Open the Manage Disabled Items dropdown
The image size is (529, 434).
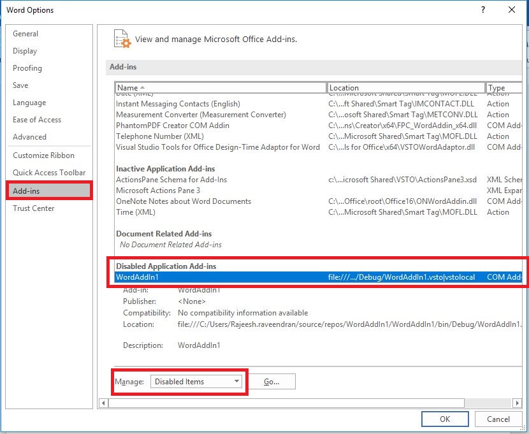(196, 382)
